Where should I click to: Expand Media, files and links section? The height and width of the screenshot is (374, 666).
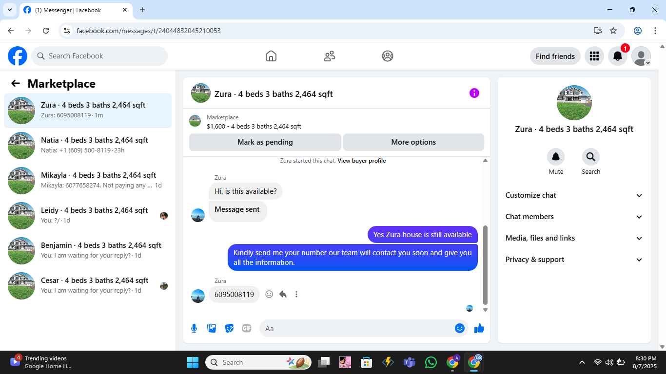coord(574,238)
